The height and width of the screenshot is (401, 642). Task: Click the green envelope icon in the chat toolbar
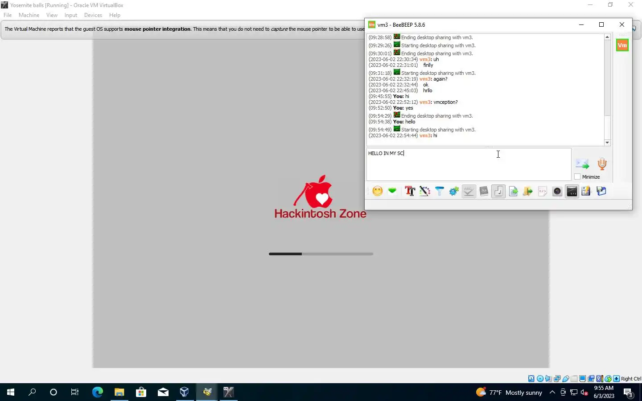(x=392, y=191)
